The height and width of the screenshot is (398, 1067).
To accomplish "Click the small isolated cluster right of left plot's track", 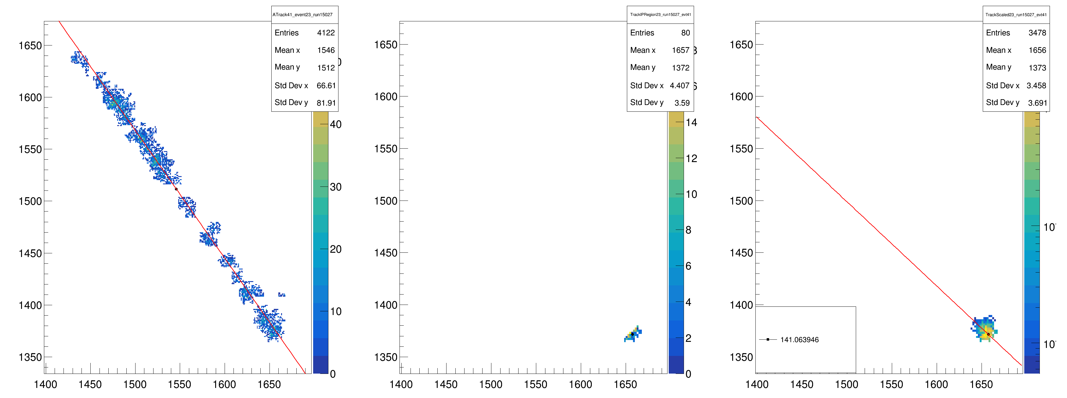I will [x=282, y=295].
